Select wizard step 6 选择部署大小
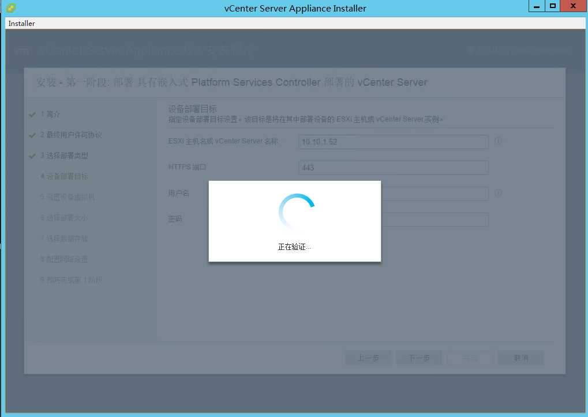Screen dimensions: 588x417 pos(64,218)
